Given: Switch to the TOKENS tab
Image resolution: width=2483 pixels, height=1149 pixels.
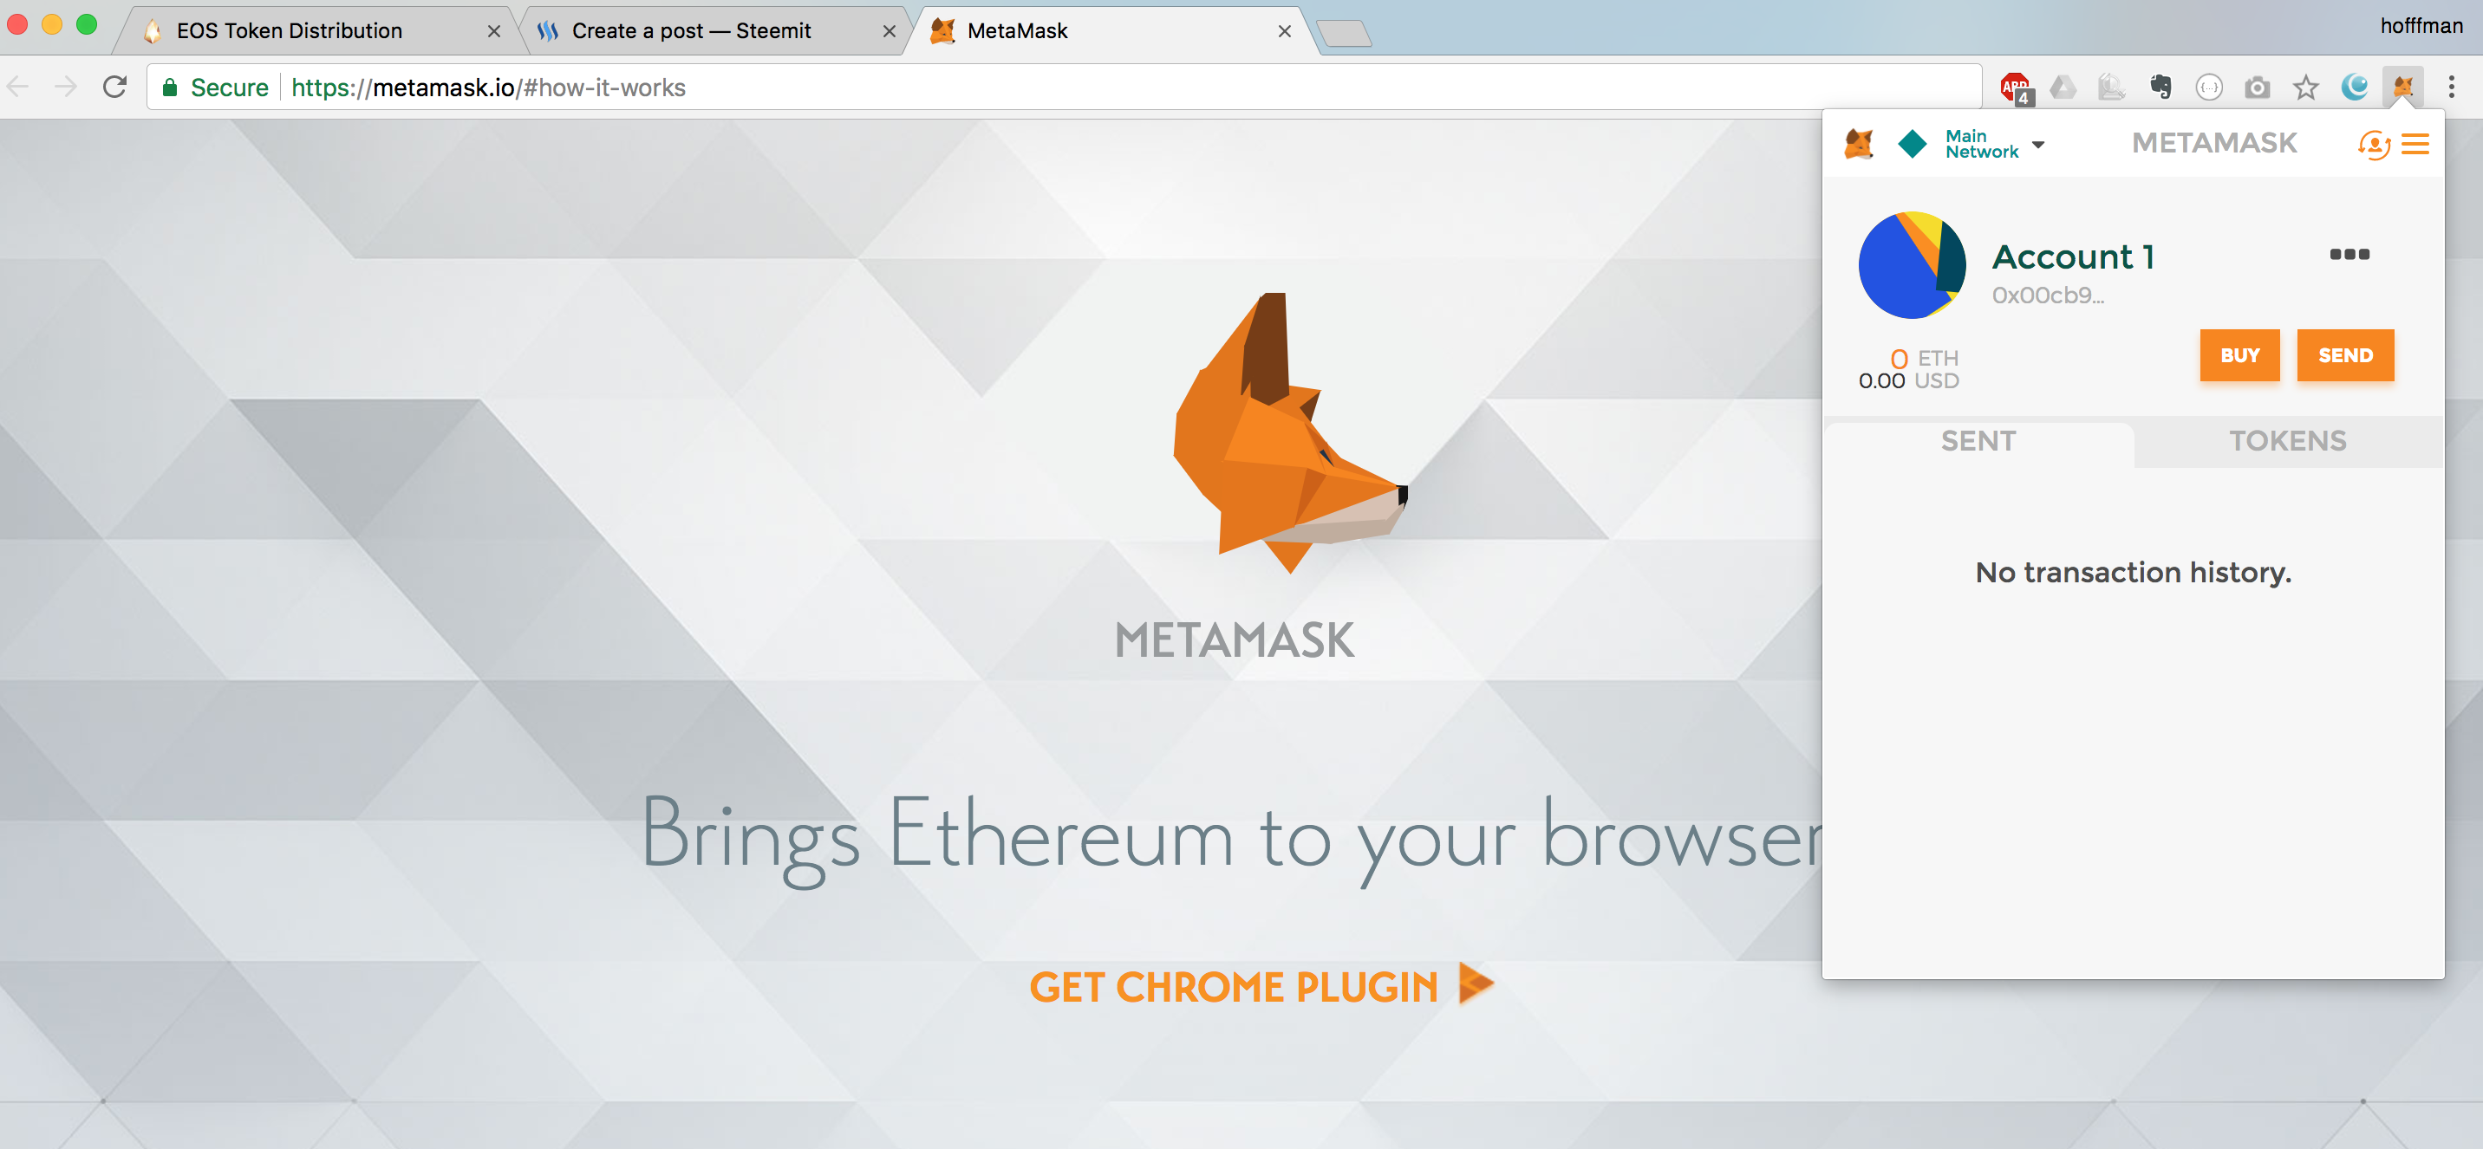Looking at the screenshot, I should (x=2287, y=441).
